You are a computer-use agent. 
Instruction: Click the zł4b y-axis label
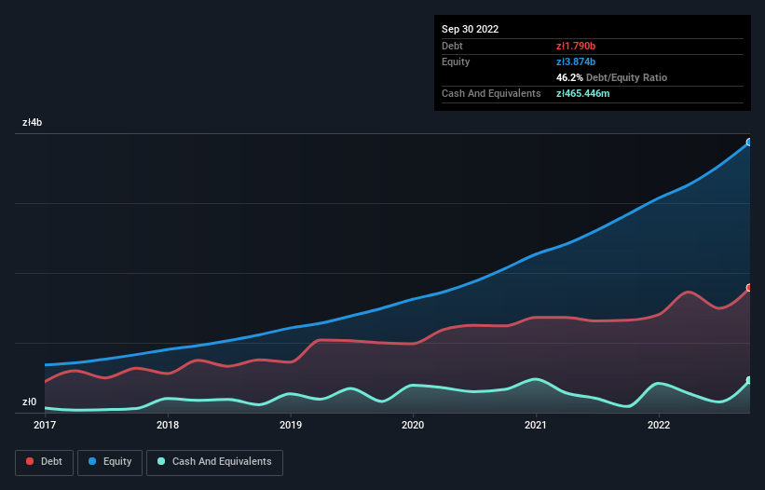click(x=33, y=122)
